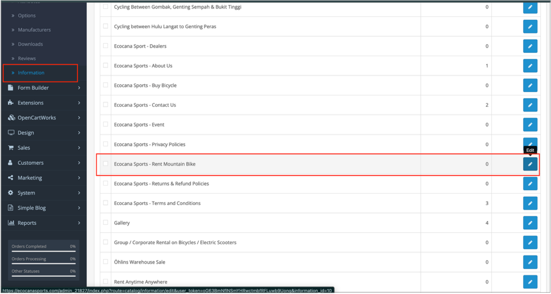Click the Extensions puzzle icon in sidebar
The image size is (551, 294).
[x=11, y=103]
